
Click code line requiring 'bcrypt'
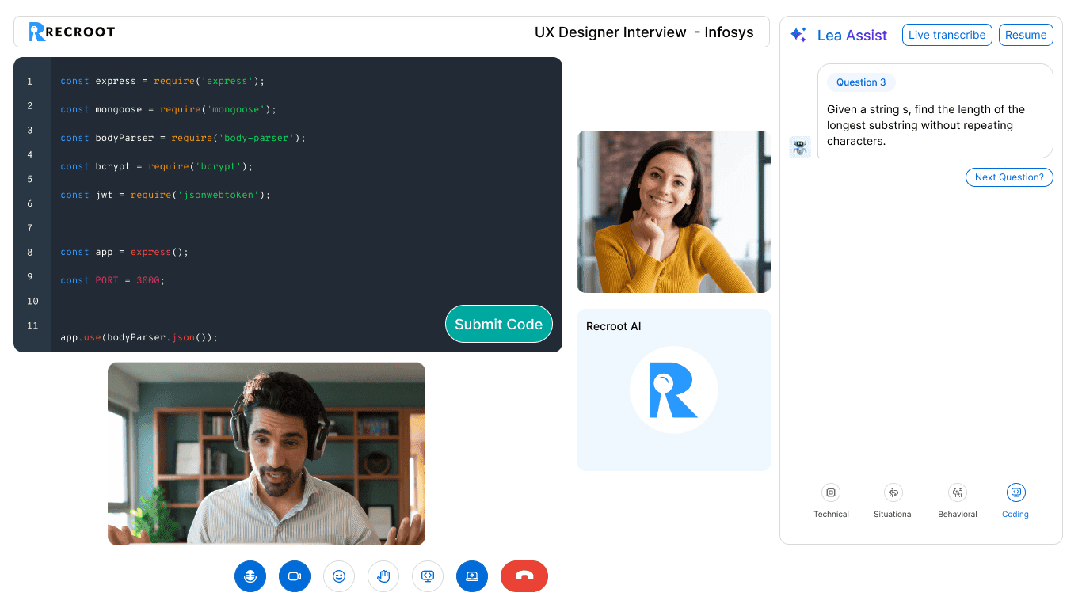(157, 166)
